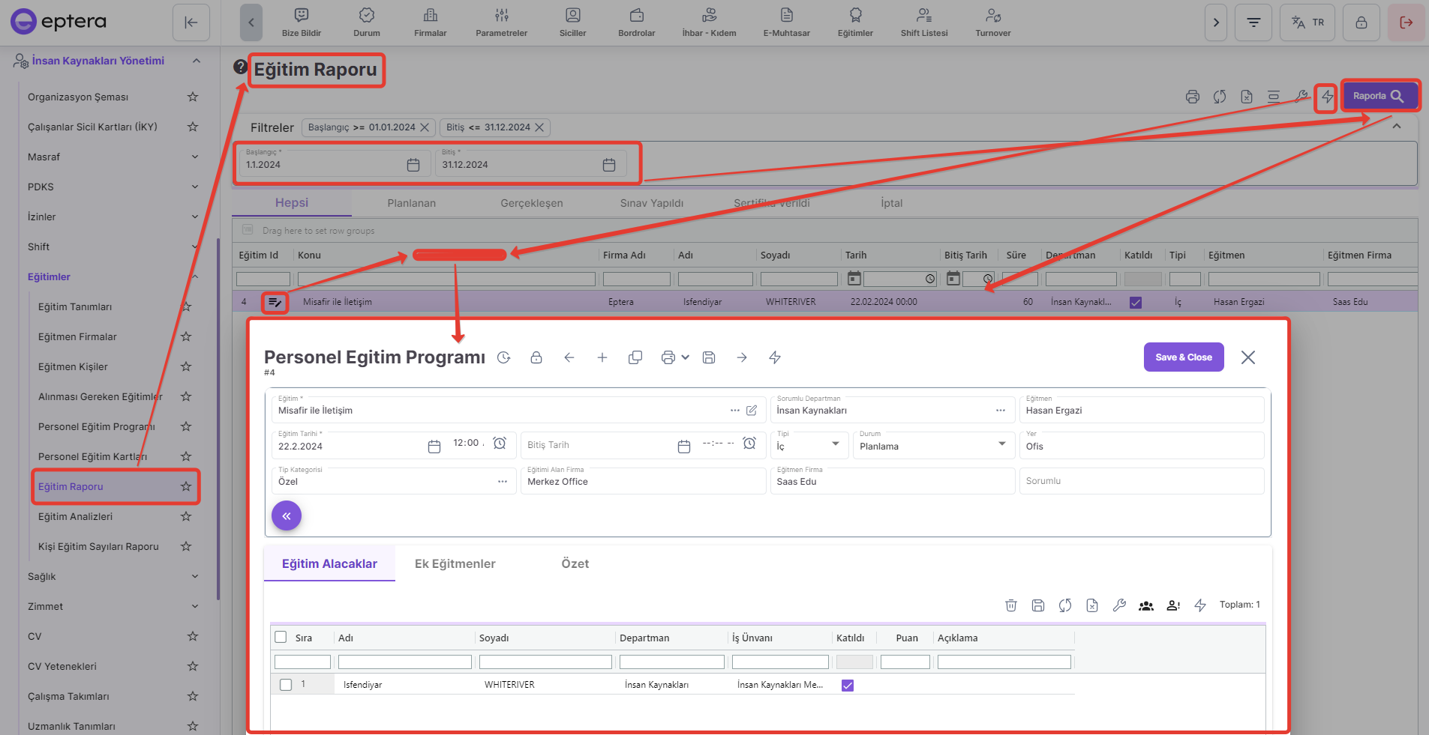
Task: Click the Raporla button
Action: pos(1378,96)
